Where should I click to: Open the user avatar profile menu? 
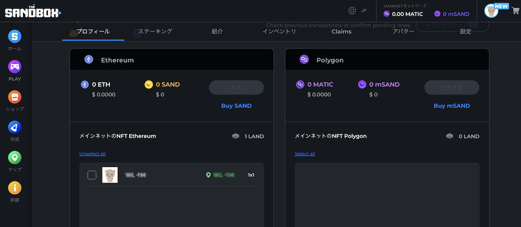[x=491, y=11]
